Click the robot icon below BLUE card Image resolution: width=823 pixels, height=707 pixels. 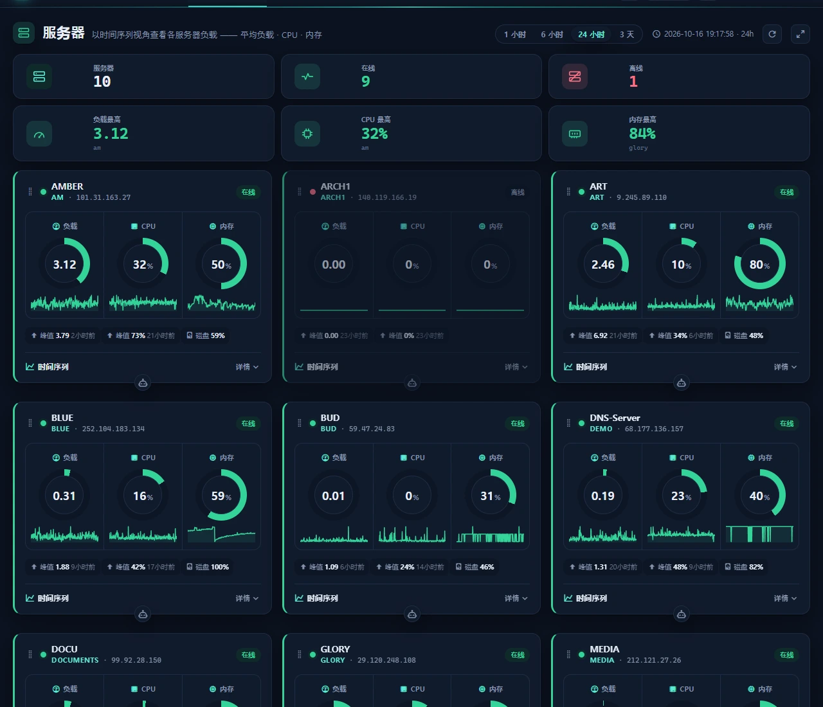pos(143,614)
